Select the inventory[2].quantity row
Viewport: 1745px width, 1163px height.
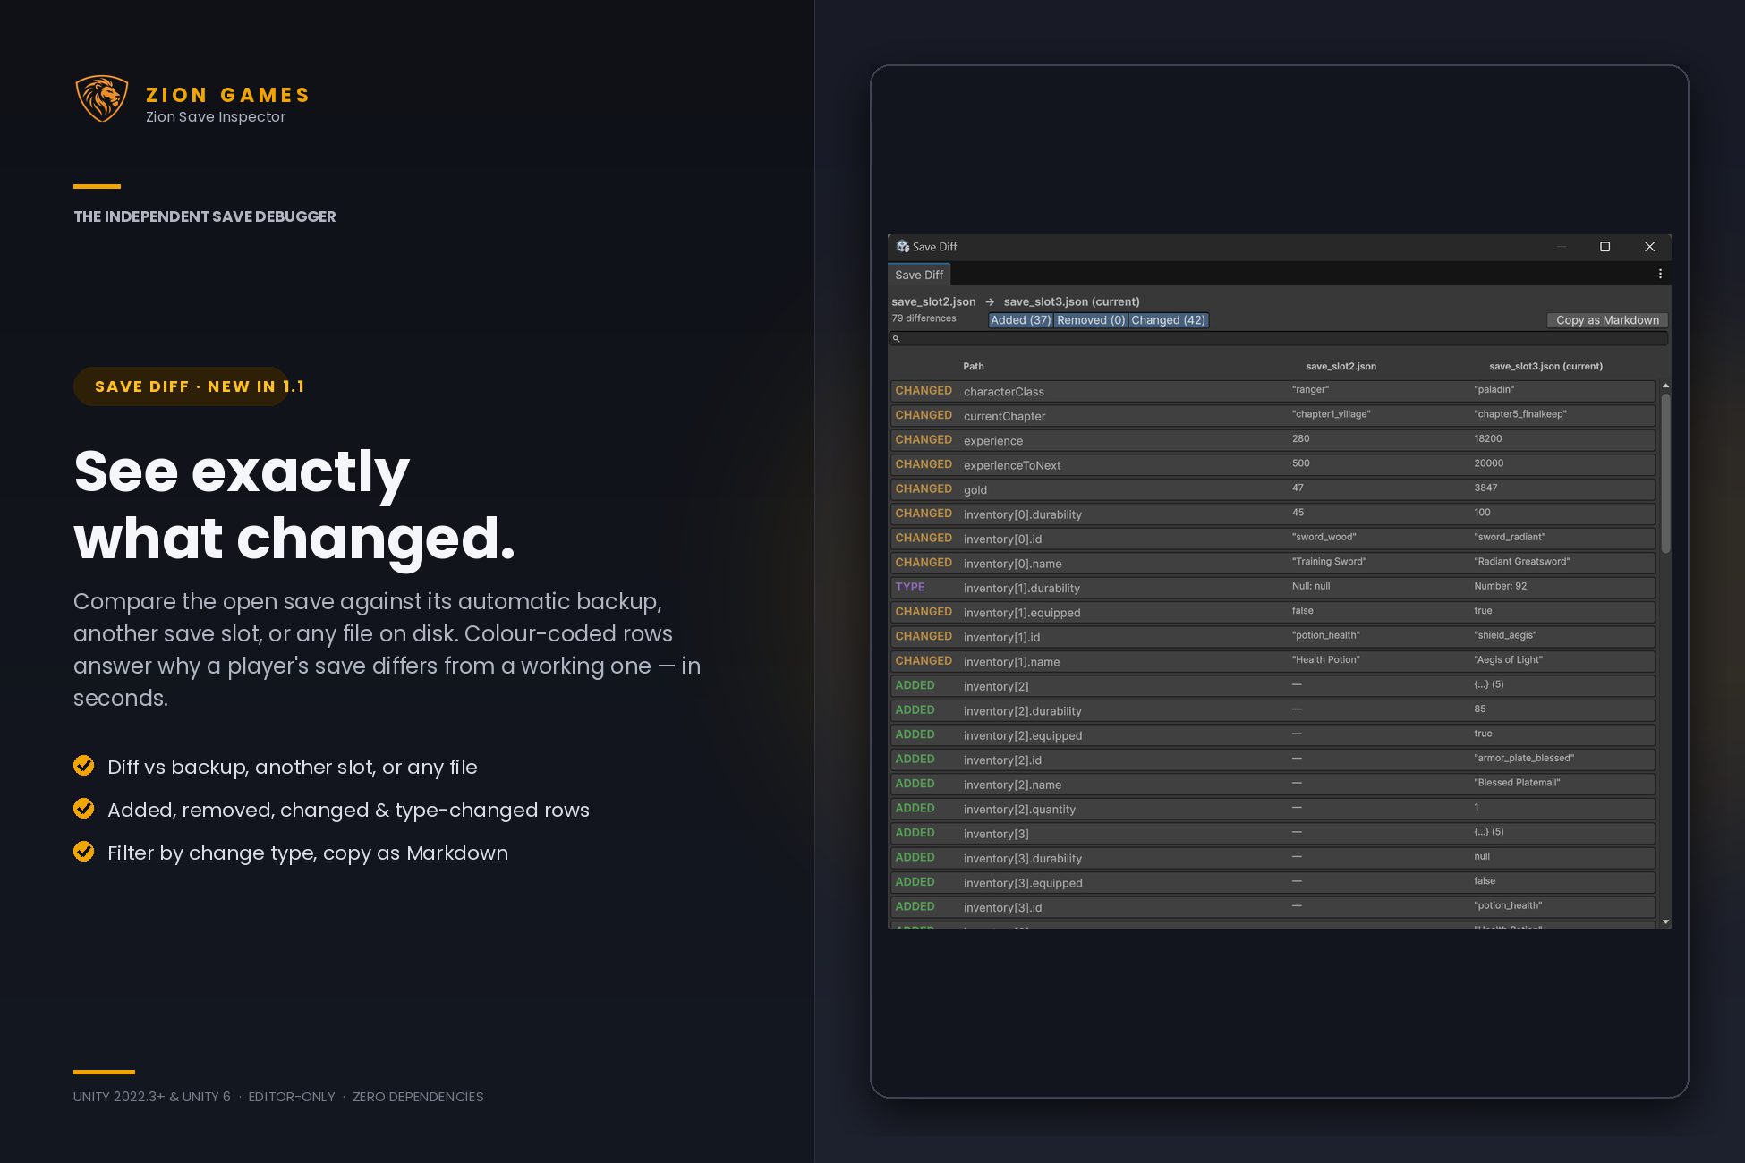[x=1273, y=810]
